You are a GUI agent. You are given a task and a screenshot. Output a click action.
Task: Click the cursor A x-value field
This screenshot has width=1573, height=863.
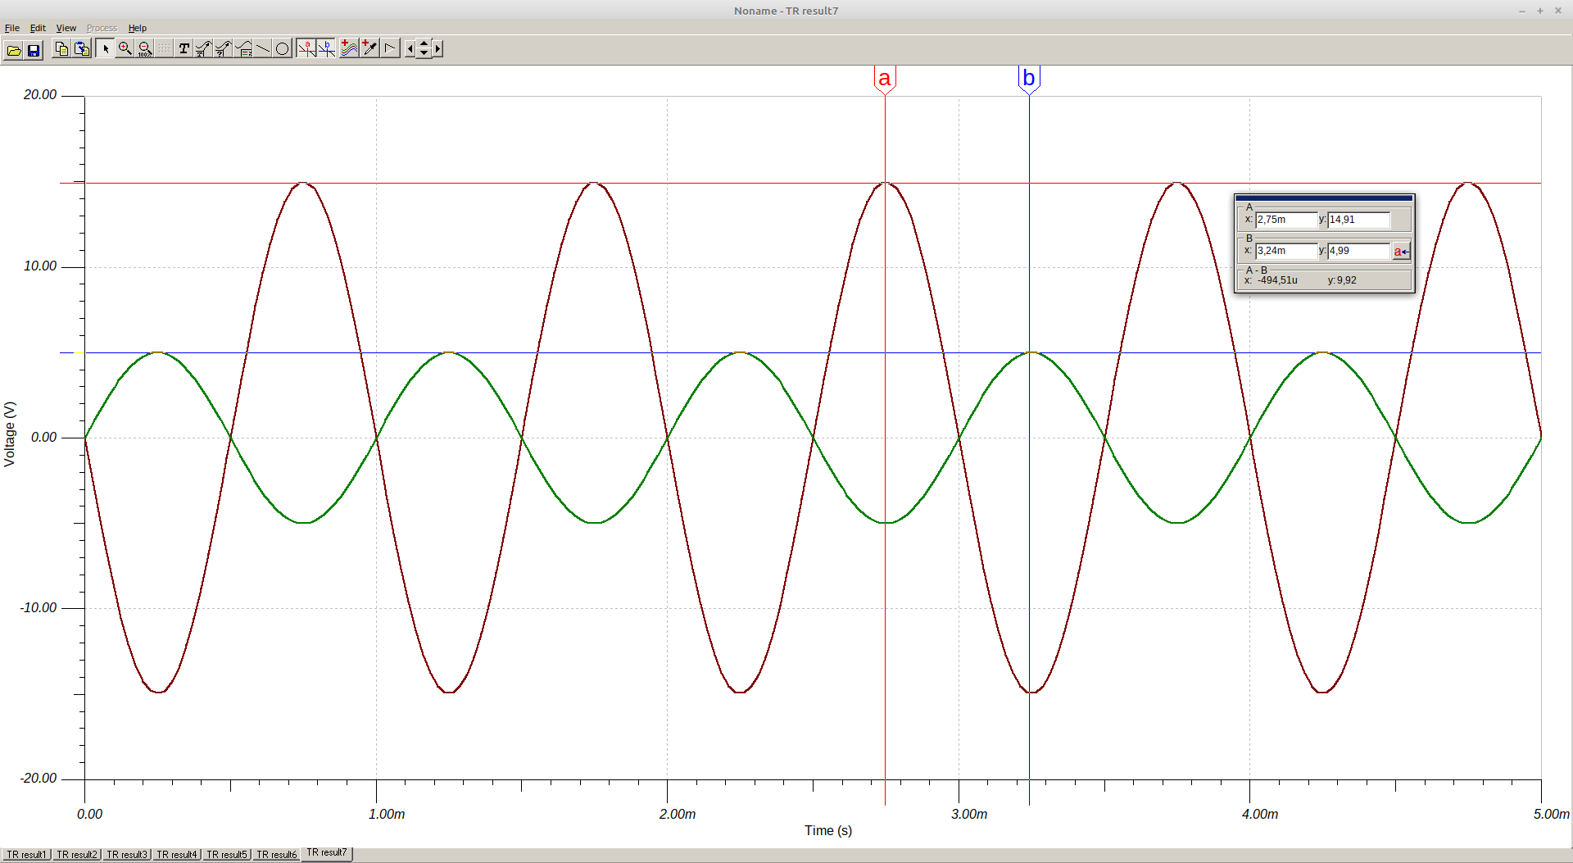point(1285,220)
